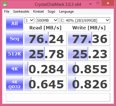The width and height of the screenshot is (116, 106).
Task: Run all benchmarks with All button
Action: 14,23
